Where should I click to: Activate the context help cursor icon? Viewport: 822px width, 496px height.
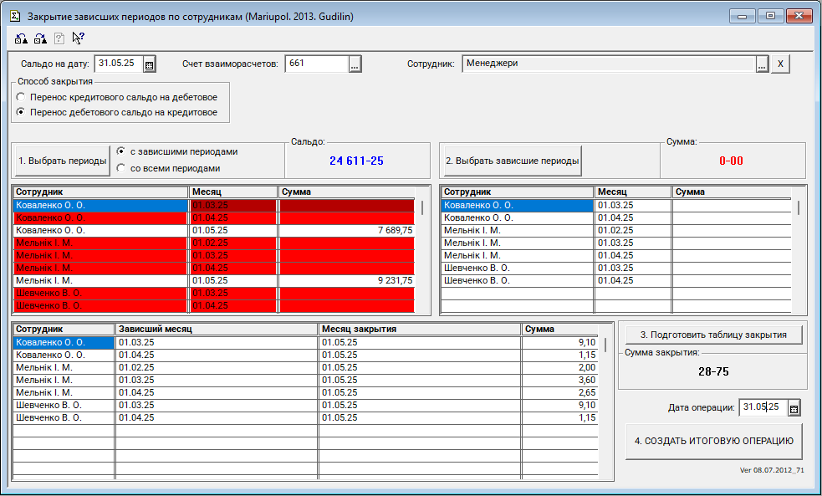point(79,38)
